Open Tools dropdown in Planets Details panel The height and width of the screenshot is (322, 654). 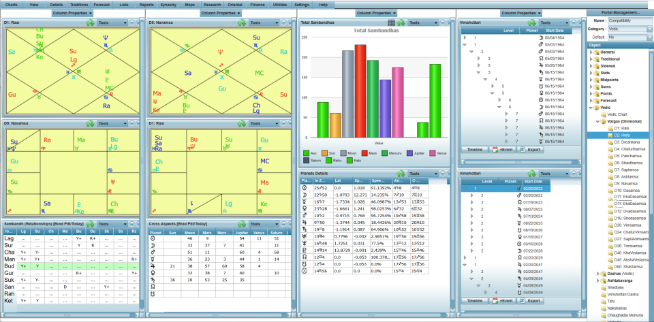click(422, 174)
